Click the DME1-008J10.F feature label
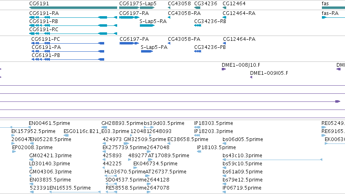Viewport: 345px width, 194px height. (x=241, y=65)
